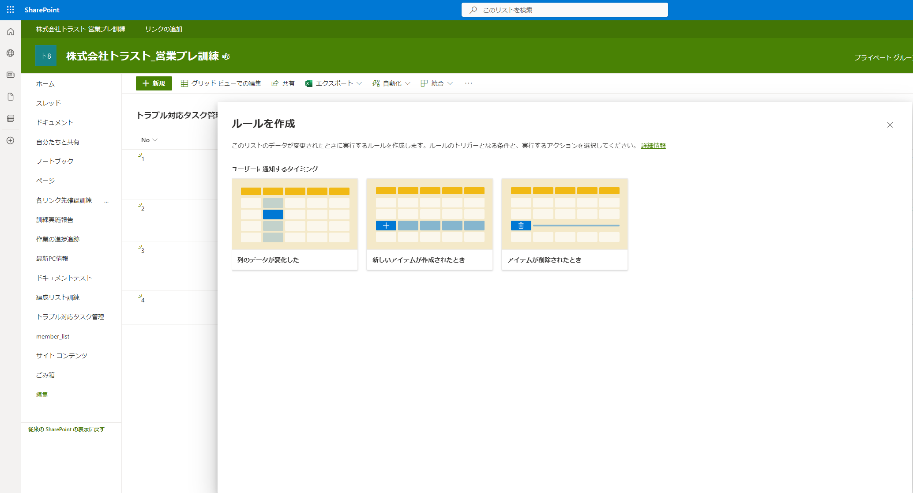Click the 新規 button
This screenshot has height=493, width=913.
[154, 83]
